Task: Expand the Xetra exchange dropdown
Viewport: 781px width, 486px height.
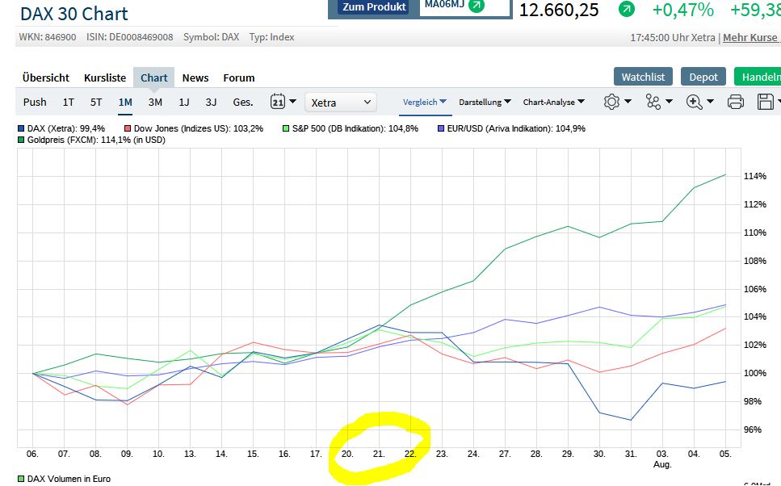Action: tap(341, 103)
